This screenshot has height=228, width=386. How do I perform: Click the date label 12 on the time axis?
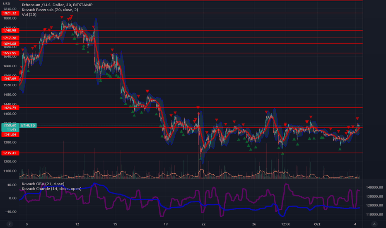click(77, 224)
